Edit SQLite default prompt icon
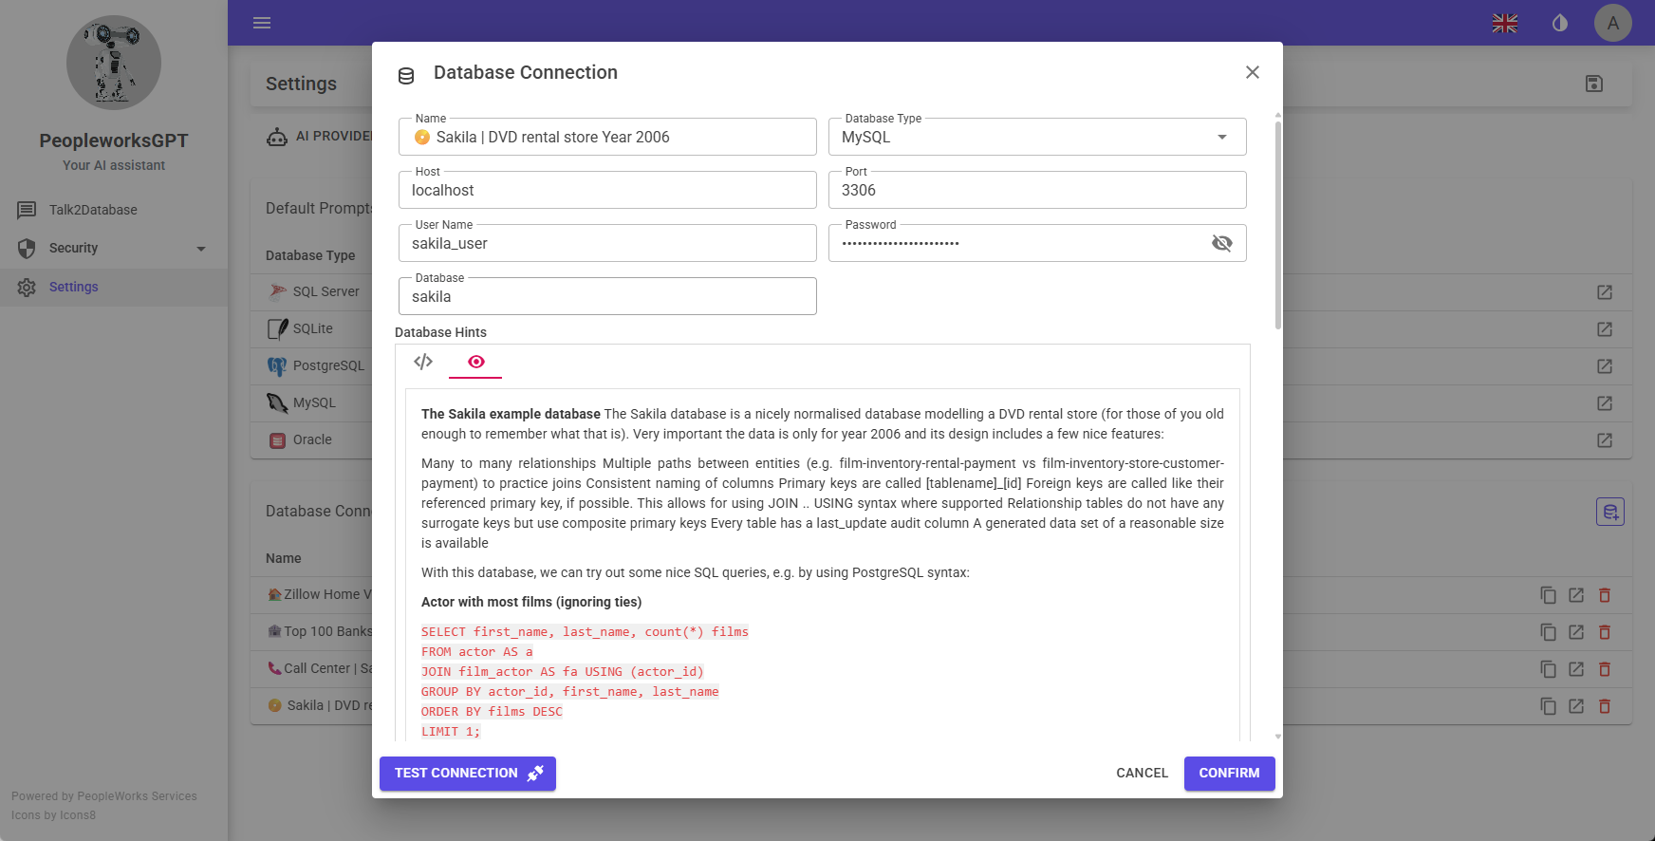Image resolution: width=1655 pixels, height=841 pixels. [x=1605, y=329]
